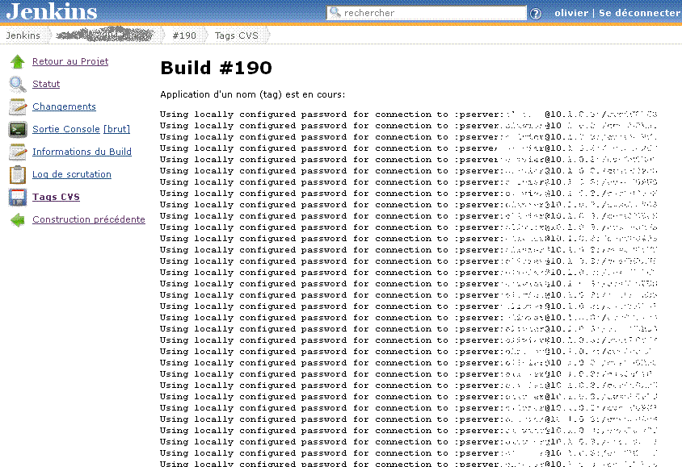The width and height of the screenshot is (682, 467).
Task: Click the Statut magnifying glass icon
Action: [x=17, y=85]
